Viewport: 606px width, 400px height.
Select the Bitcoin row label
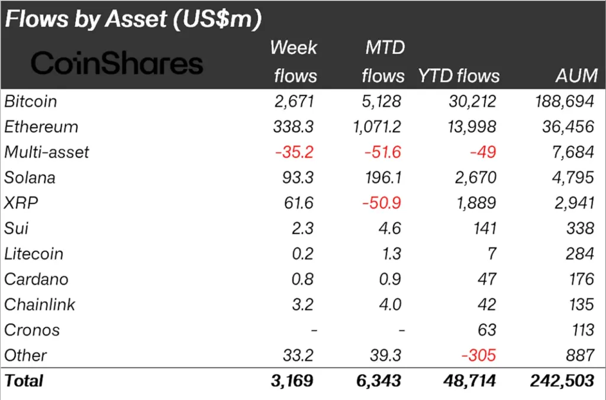tap(31, 101)
